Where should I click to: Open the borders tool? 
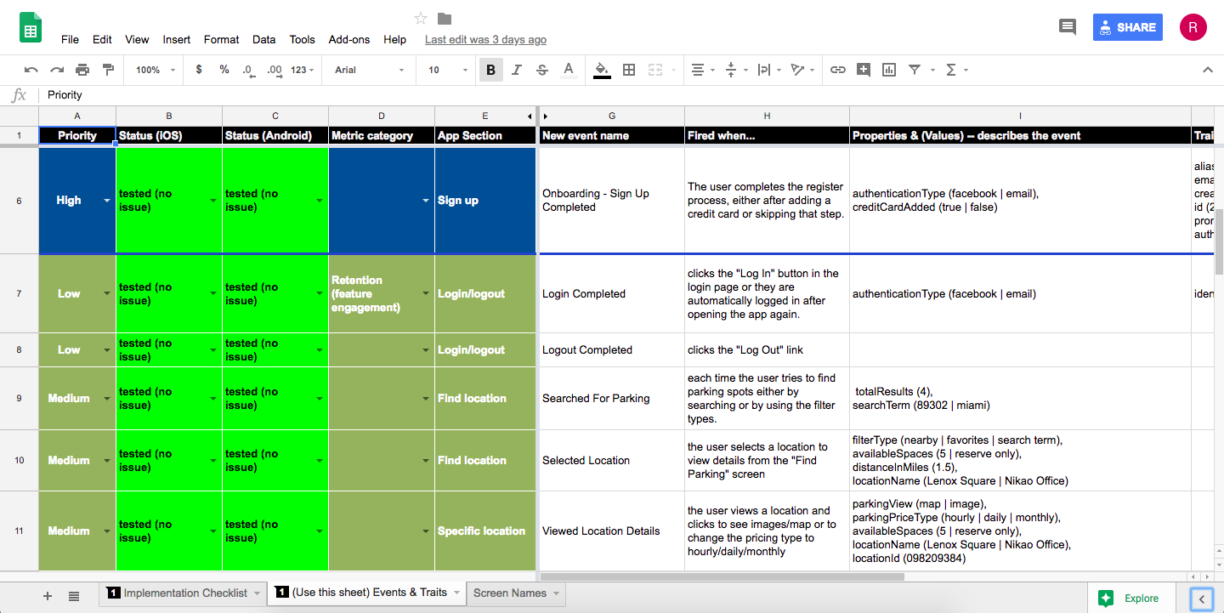click(629, 70)
